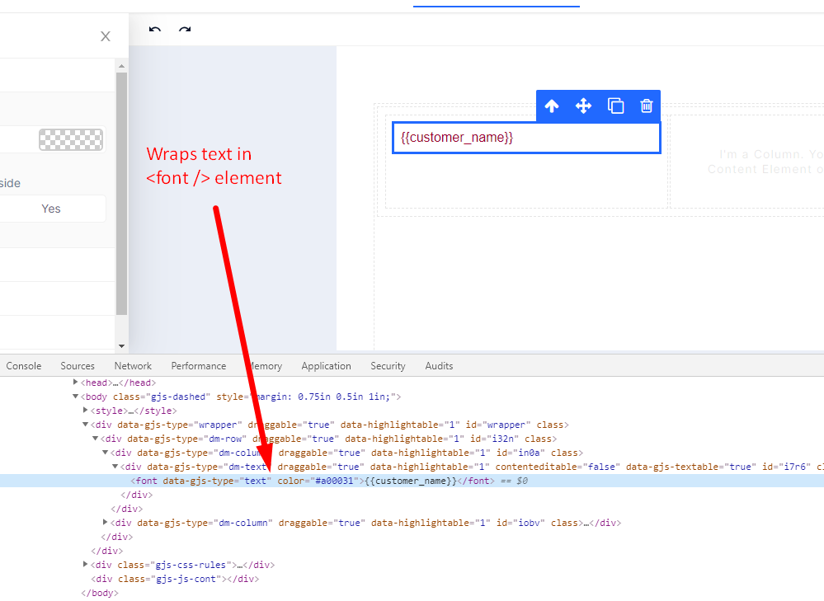The height and width of the screenshot is (601, 824).
Task: Expand the style element in the DOM tree
Action: pos(86,410)
